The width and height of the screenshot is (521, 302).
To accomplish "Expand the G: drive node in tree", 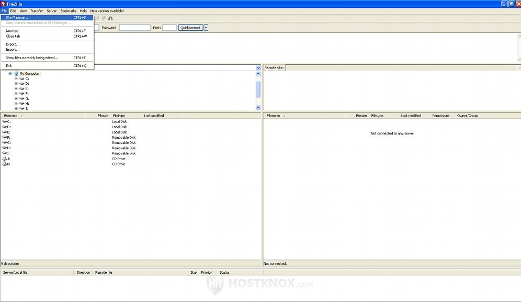I will point(16,98).
